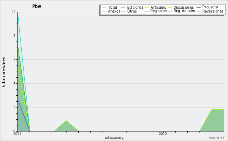228x141 pixels.
Task: Click the red Reversiones legend line swatch
Action: 198,11
